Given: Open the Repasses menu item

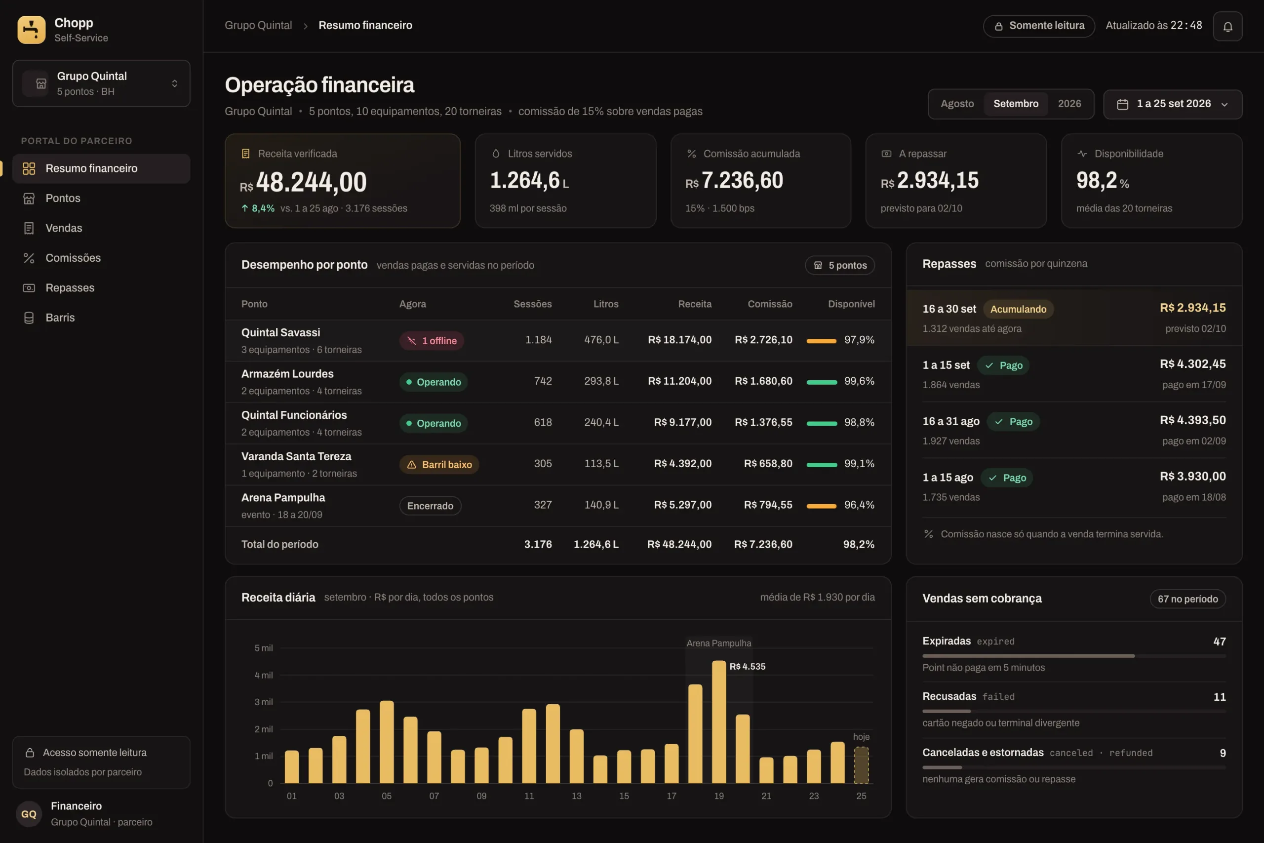Looking at the screenshot, I should pyautogui.click(x=101, y=288).
